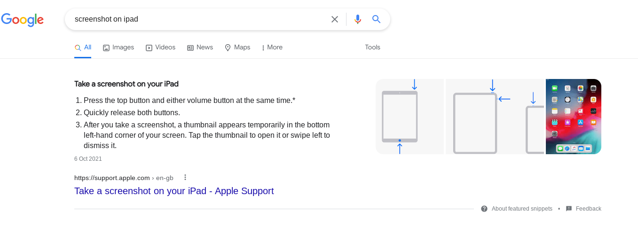Submit search with magnifying glass icon
638x228 pixels.
click(x=376, y=19)
